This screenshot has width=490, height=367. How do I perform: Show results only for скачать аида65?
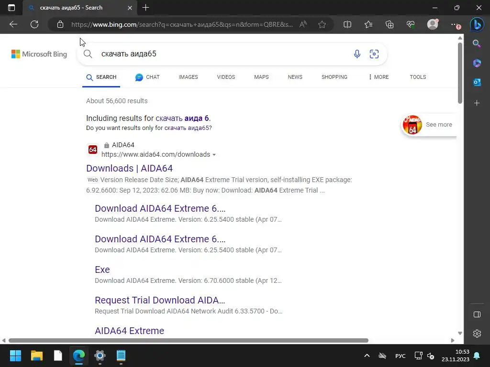click(187, 128)
